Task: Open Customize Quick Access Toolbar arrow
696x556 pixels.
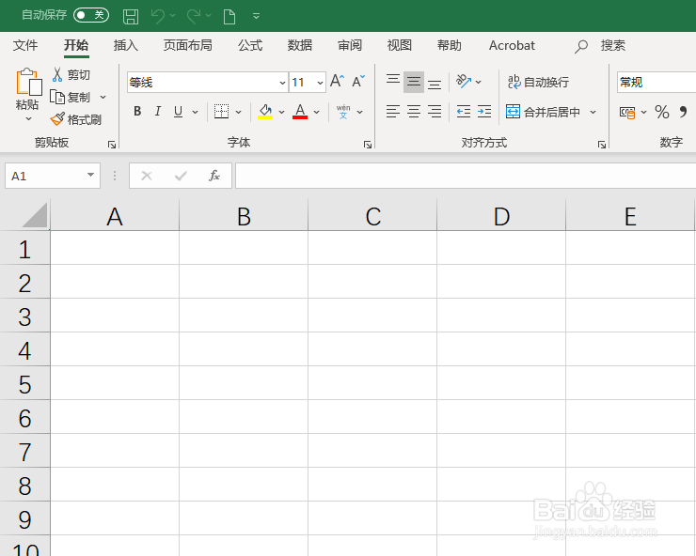Action: pos(256,16)
